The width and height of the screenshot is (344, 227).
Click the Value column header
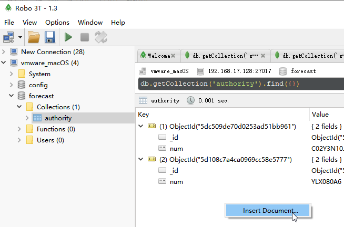[320, 115]
